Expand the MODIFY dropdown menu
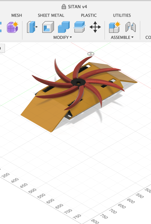The image size is (151, 224). click(x=62, y=37)
